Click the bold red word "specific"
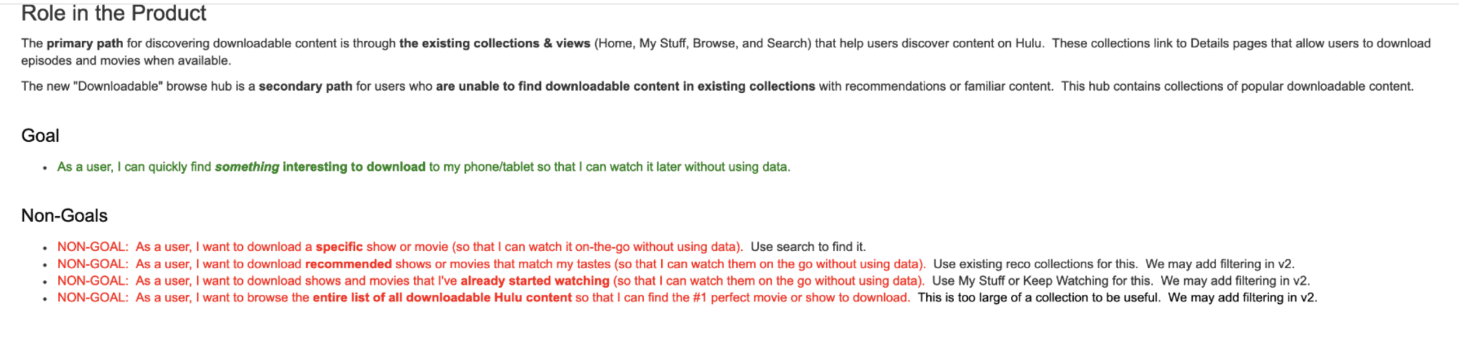Image resolution: width=1459 pixels, height=348 pixels. click(339, 247)
